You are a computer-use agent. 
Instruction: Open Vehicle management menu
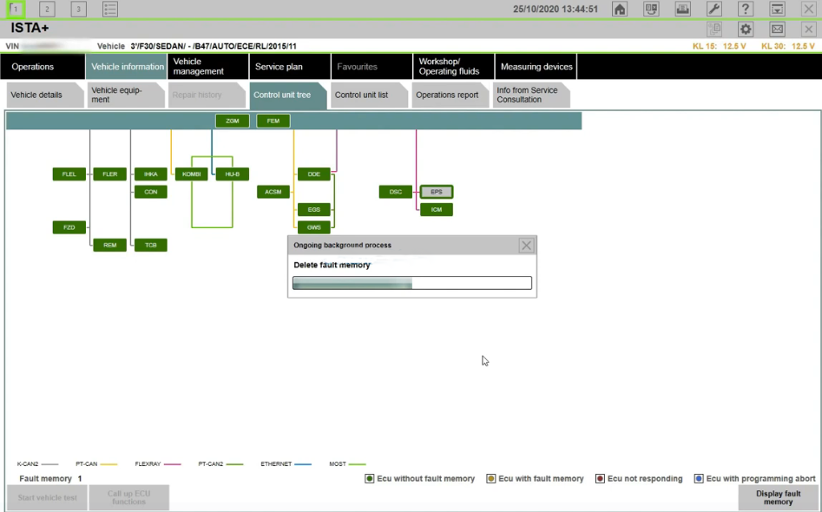208,67
